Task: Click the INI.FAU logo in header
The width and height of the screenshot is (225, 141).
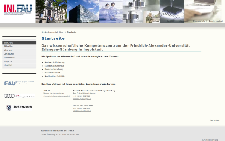Action: coord(18,9)
